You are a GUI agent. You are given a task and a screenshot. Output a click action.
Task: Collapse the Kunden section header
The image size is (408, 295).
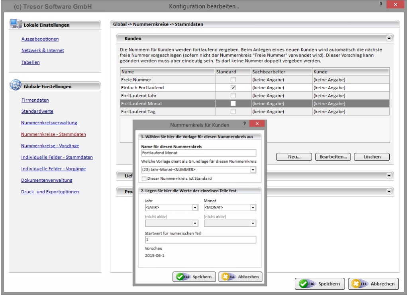[389, 38]
